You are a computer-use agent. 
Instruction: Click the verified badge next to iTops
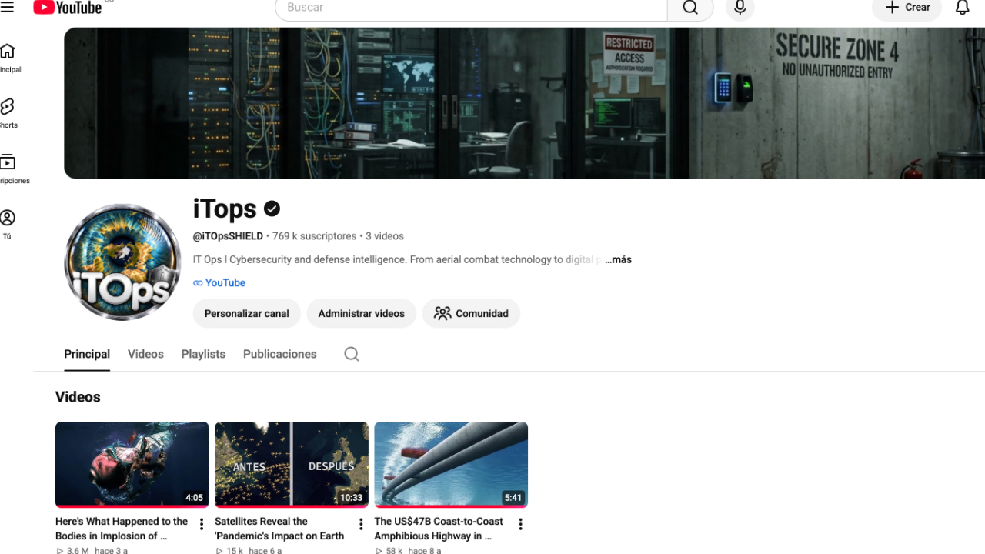click(272, 209)
